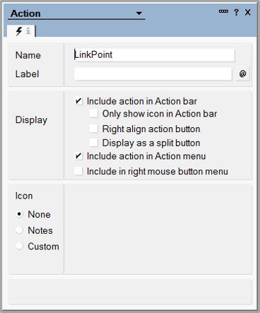The image size is (260, 313).
Task: Check Include in right mouse button menu
Action: point(78,171)
